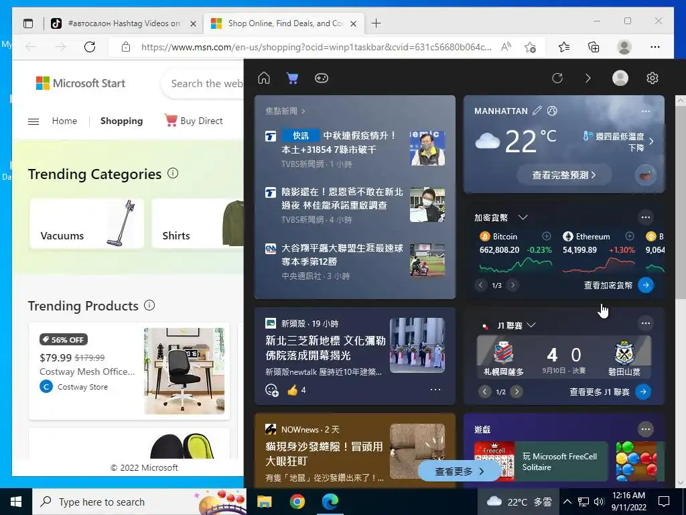Click 查看完整預測 forecast button
Viewport: 686px width, 515px height.
point(564,175)
